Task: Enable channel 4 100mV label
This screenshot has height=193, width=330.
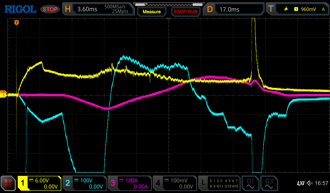Action: click(175, 183)
